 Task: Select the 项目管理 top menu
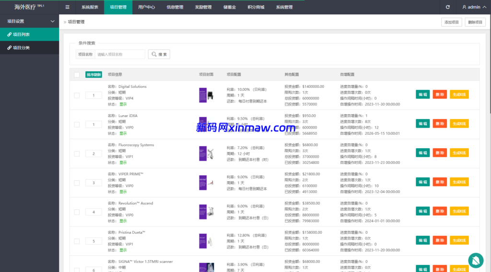118,7
